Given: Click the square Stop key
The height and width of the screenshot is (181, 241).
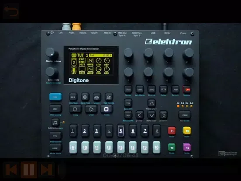Looking at the screenshot, I should tap(107, 109).
